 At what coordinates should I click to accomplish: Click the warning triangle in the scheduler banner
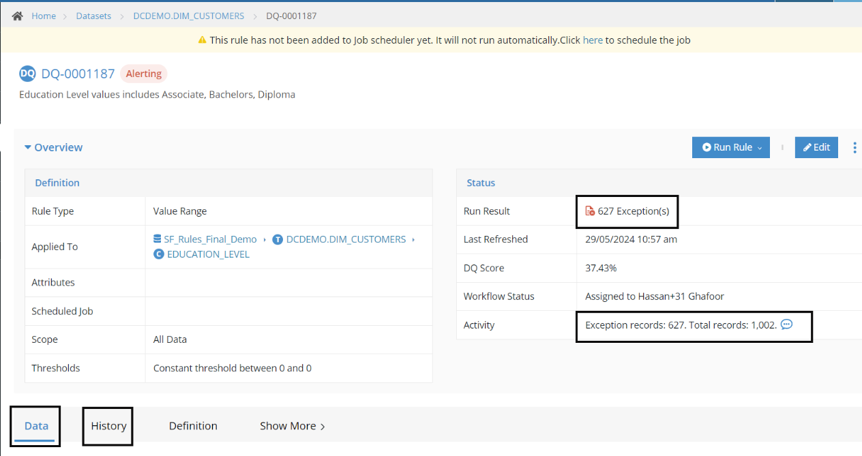coord(203,40)
